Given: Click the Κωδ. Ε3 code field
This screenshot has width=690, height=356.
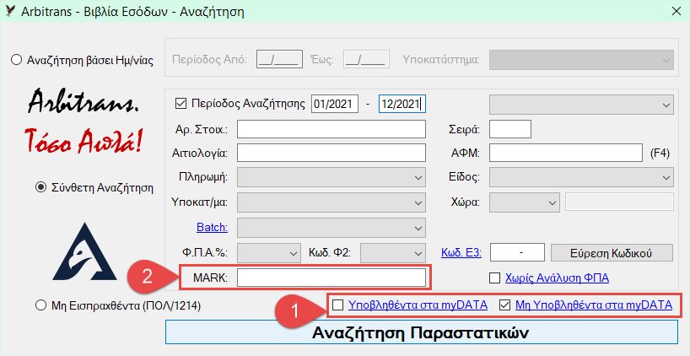Looking at the screenshot, I should click(x=517, y=252).
